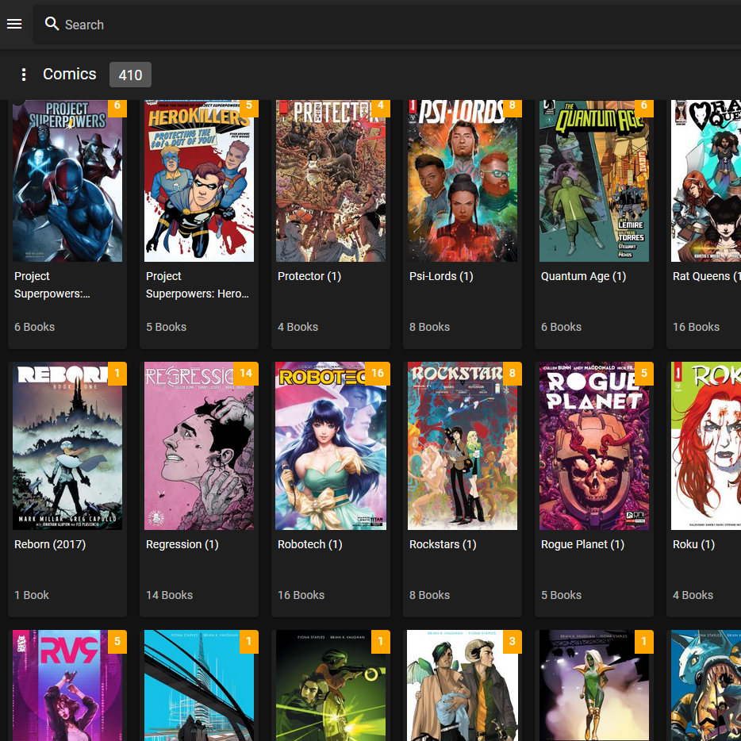
Task: Click the search magnifier icon
Action: [x=52, y=24]
